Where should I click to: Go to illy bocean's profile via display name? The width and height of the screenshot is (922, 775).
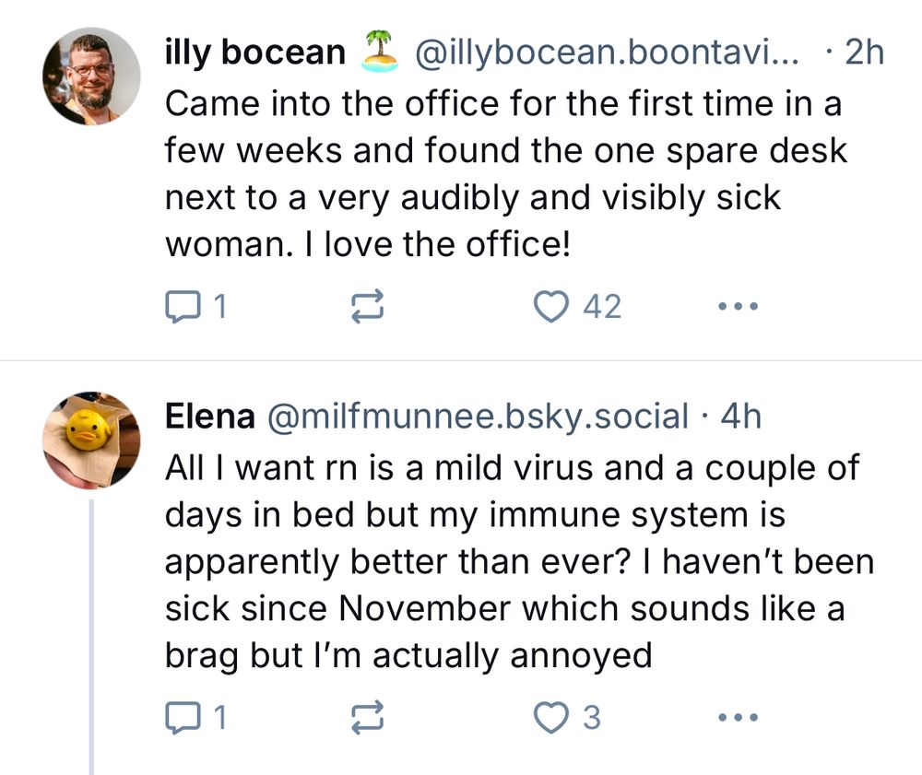(x=254, y=53)
